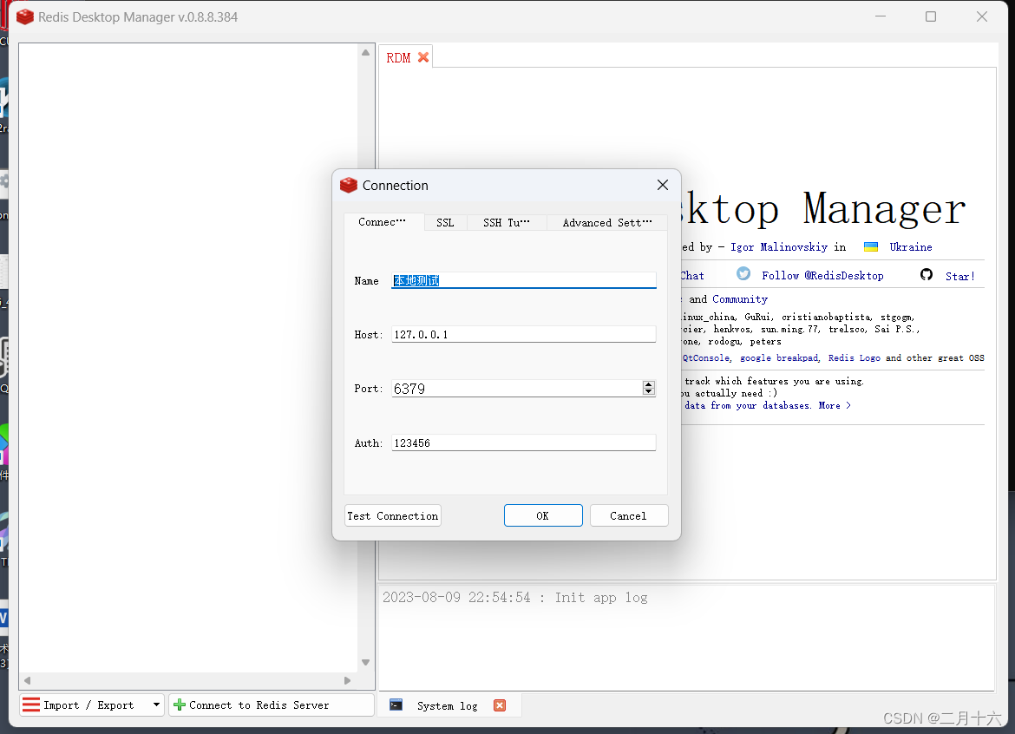Close the RDM tab with red X

tap(423, 57)
